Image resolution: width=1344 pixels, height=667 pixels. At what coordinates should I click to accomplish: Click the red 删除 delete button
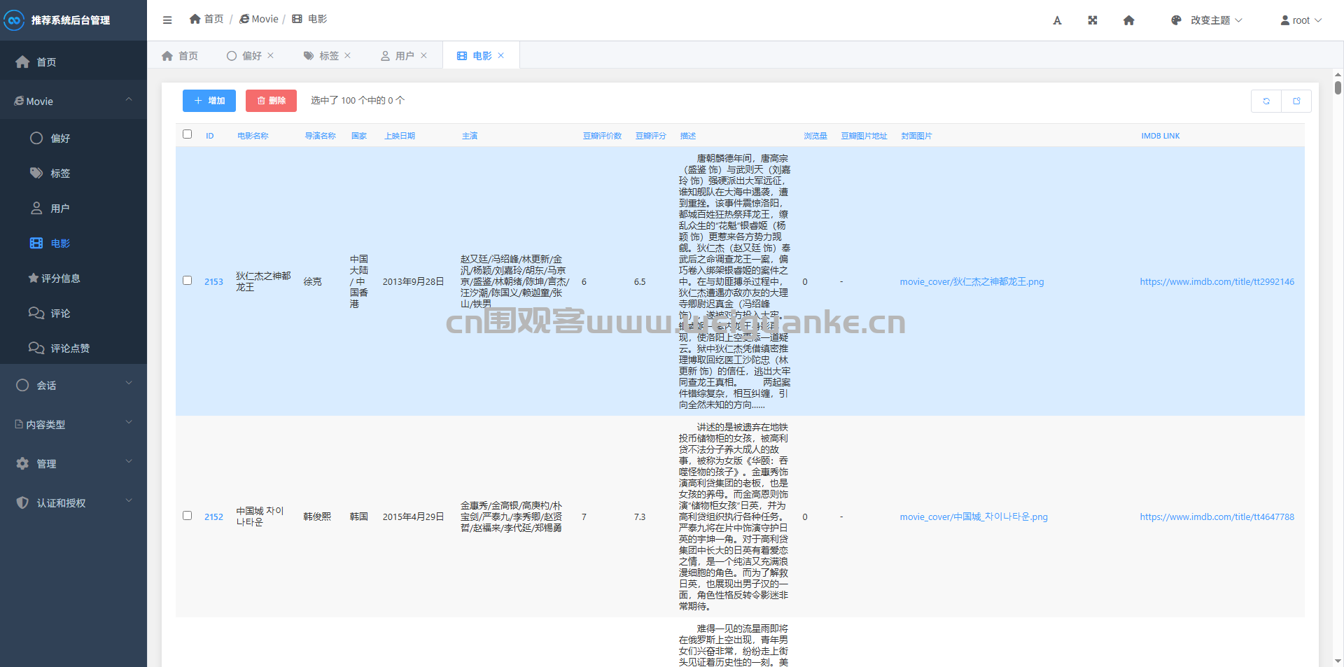coord(271,101)
